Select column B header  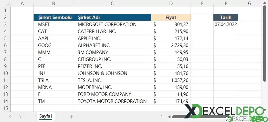(53, 3)
